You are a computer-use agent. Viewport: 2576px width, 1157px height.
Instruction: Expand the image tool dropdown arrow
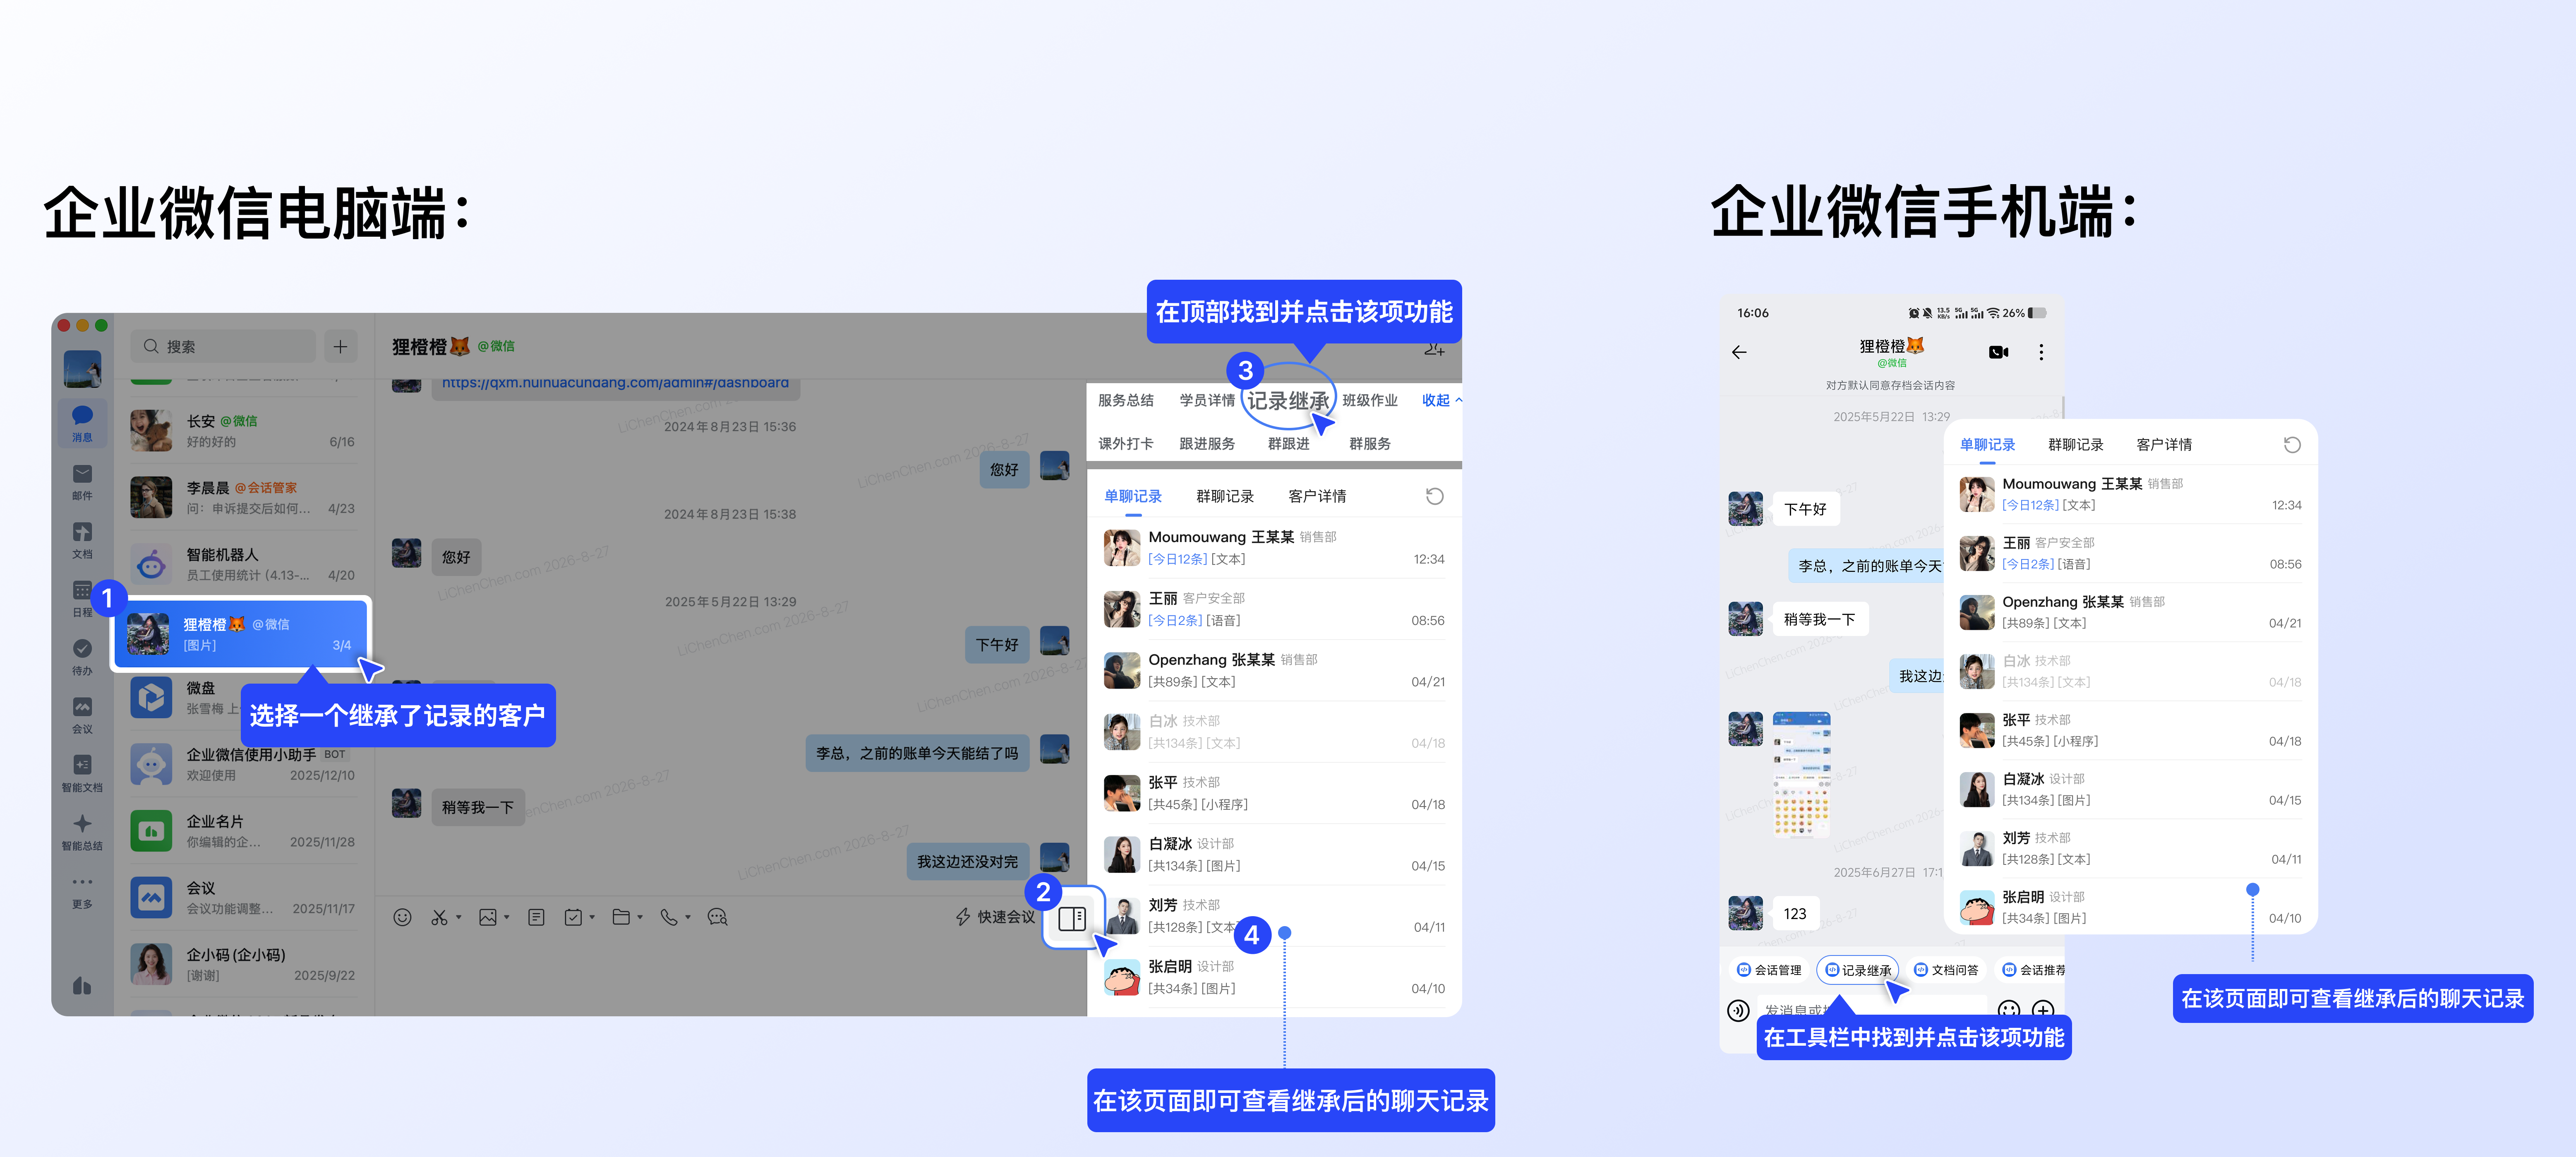coord(506,917)
